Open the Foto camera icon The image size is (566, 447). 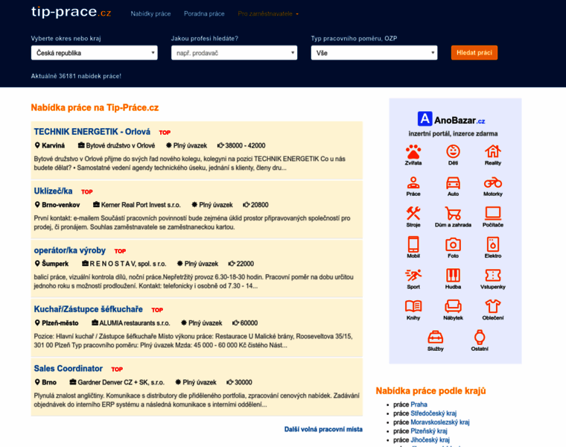click(x=453, y=244)
